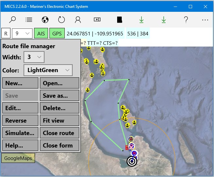
Task: Open the list view icon
Action: point(29,20)
